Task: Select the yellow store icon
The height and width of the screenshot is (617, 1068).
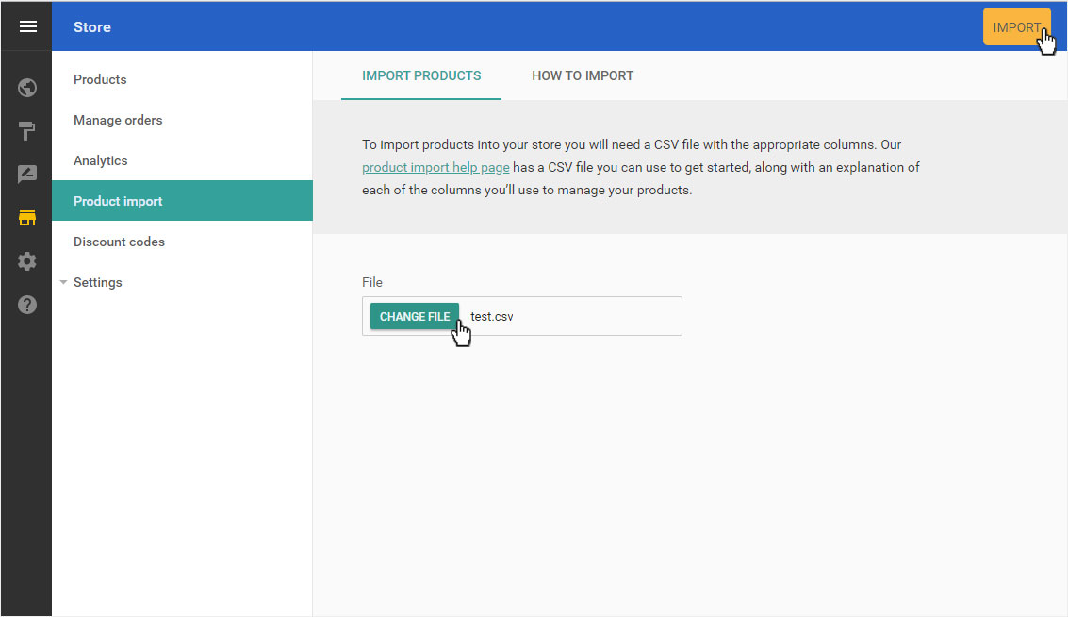Action: tap(27, 218)
